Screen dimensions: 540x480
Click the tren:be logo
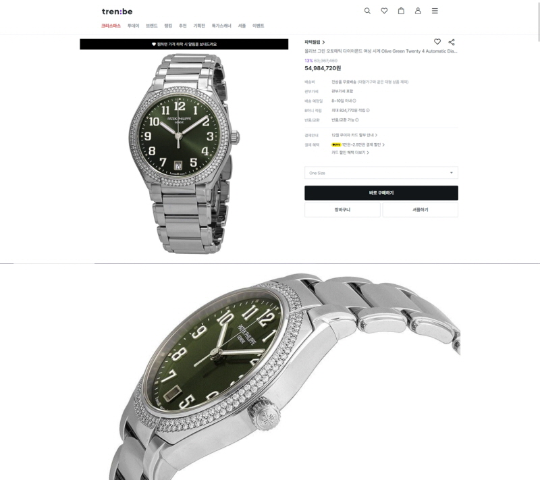tap(117, 11)
